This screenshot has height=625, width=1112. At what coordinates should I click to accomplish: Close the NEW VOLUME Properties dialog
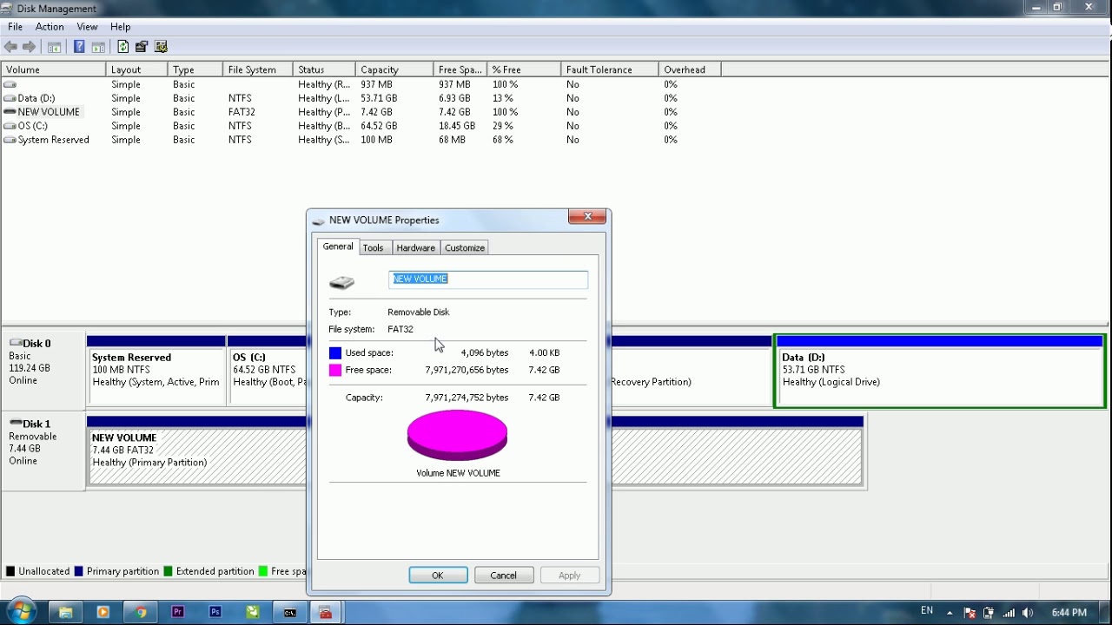(x=588, y=217)
